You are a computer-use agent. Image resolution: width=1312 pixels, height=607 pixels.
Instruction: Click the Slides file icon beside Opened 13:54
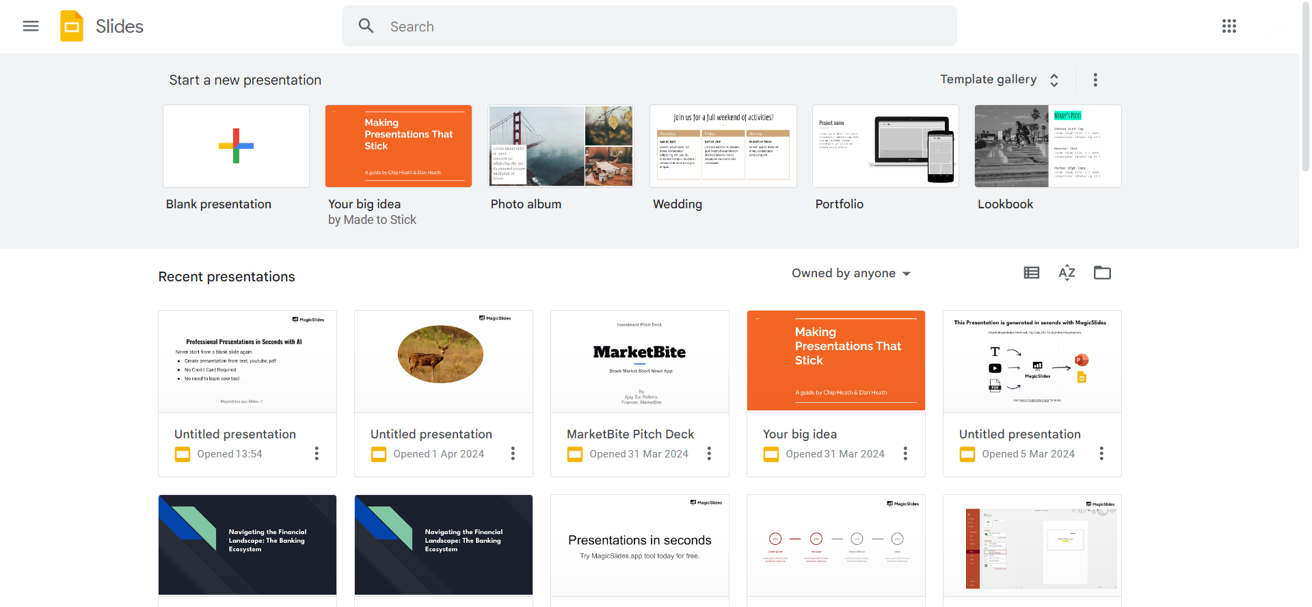[183, 454]
